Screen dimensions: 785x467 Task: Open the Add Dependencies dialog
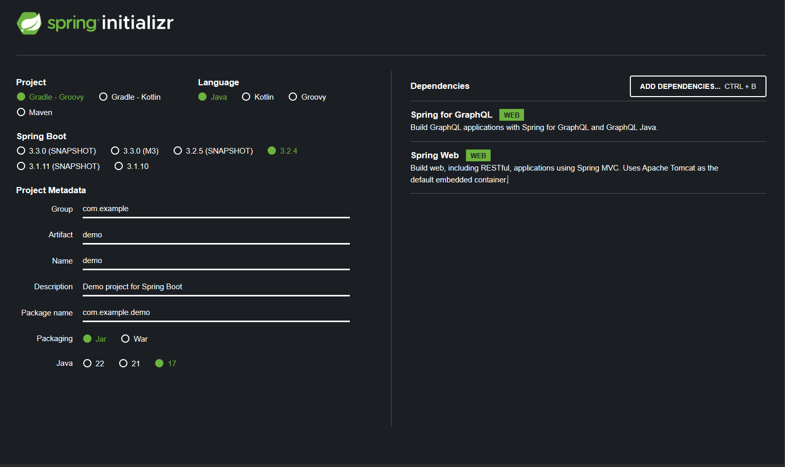(x=698, y=86)
